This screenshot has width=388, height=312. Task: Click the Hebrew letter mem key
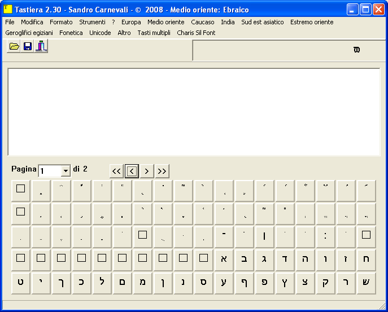(x=142, y=282)
